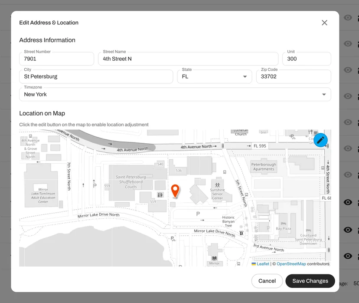Close the Edit Address dialog with X

tap(324, 23)
